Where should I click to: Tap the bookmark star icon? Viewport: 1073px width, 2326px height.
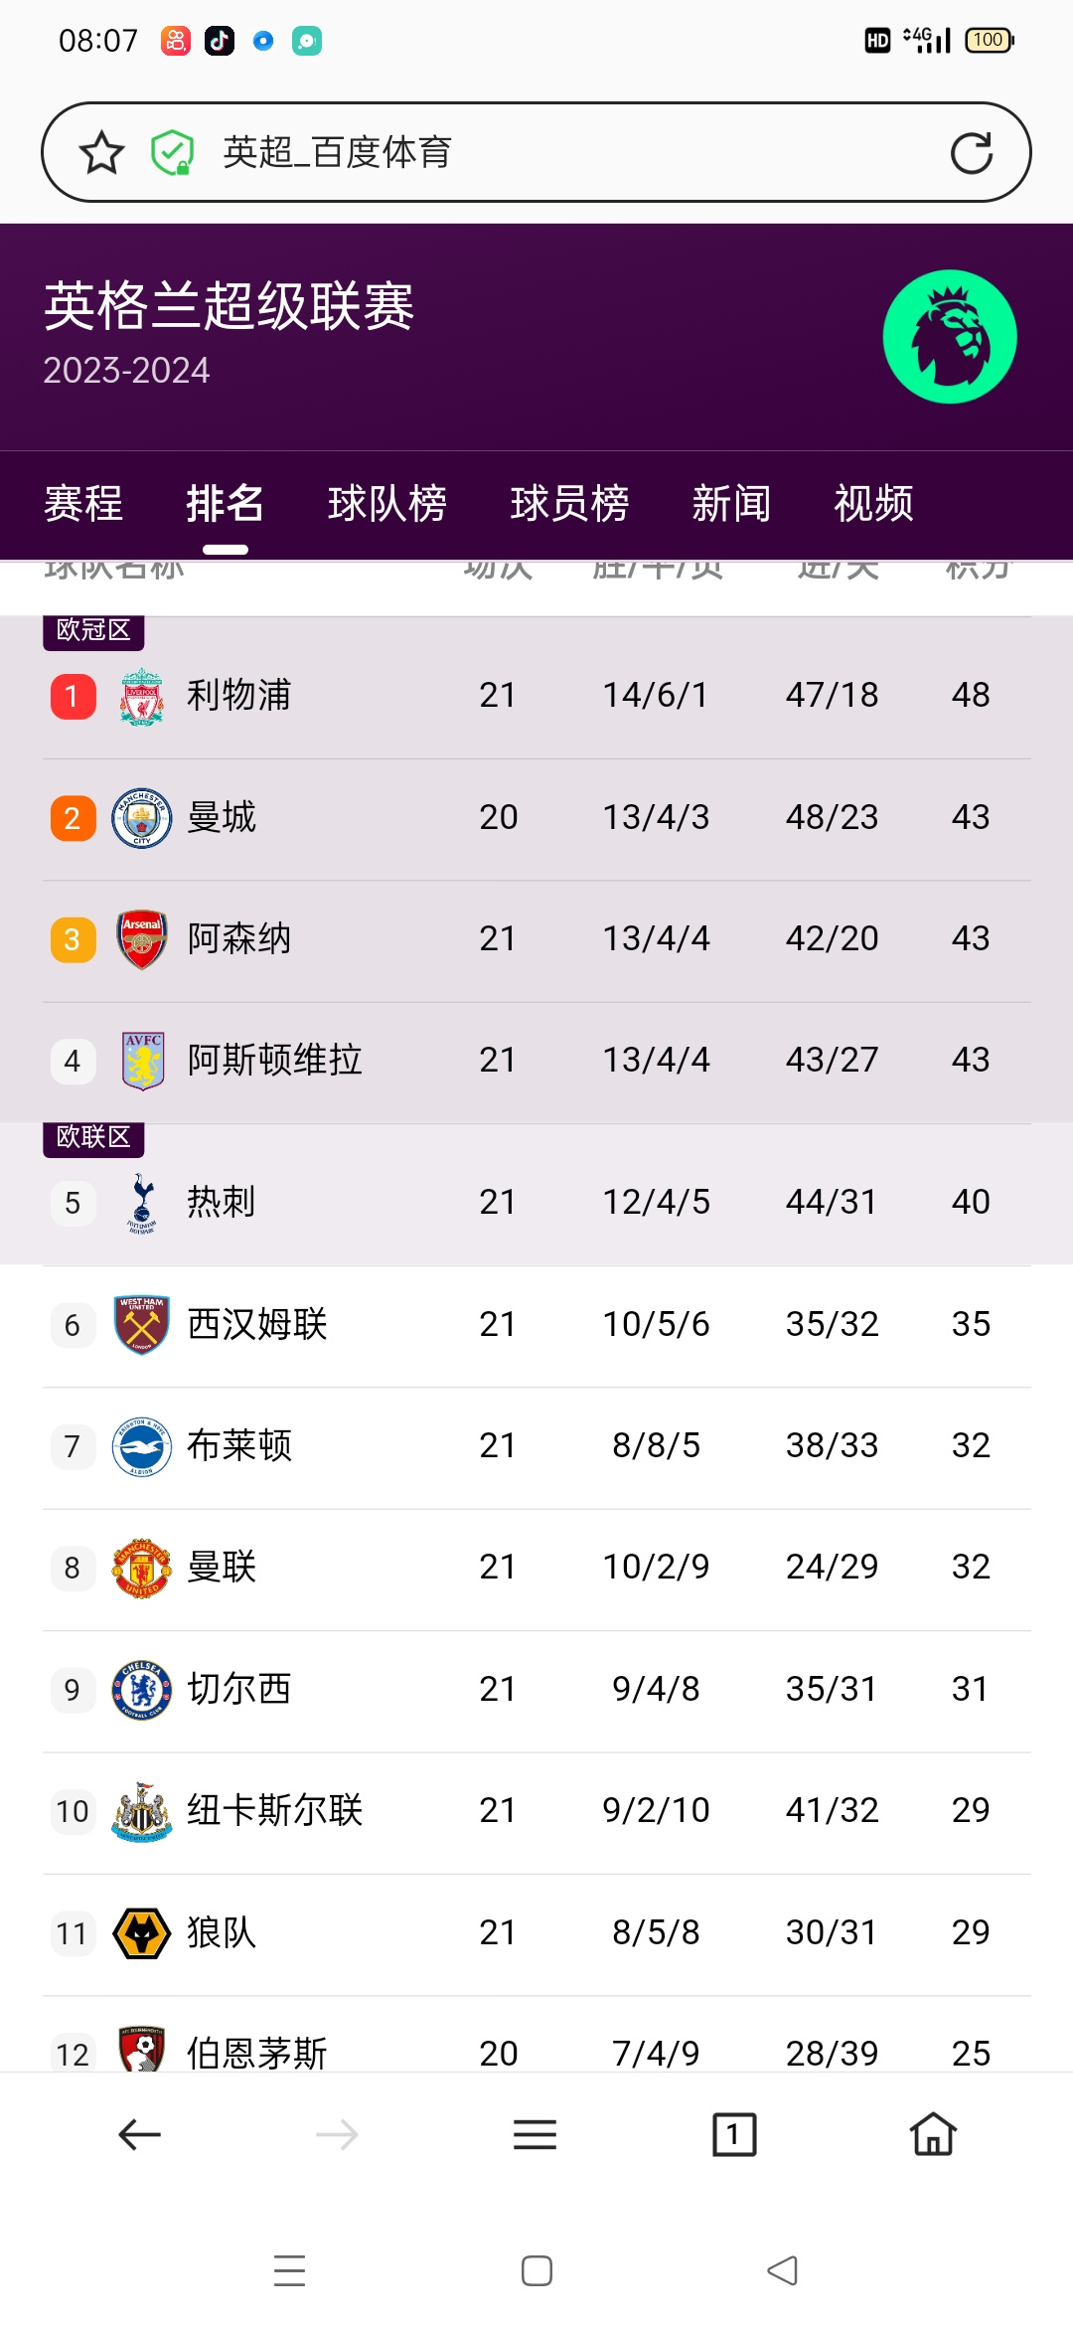101,153
